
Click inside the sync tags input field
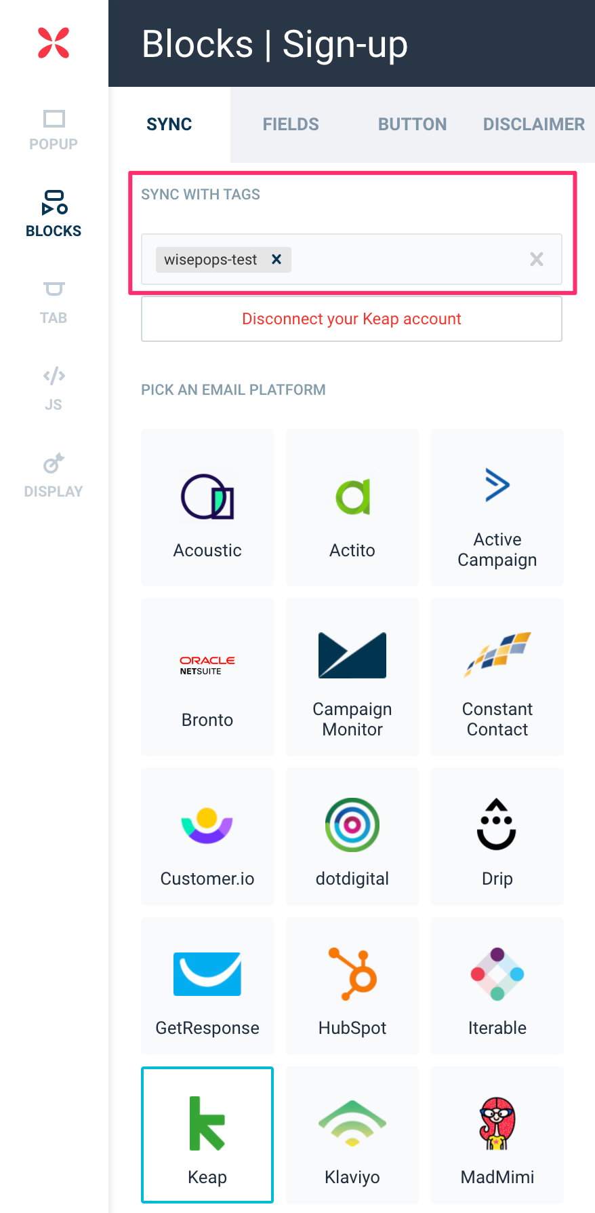click(407, 259)
